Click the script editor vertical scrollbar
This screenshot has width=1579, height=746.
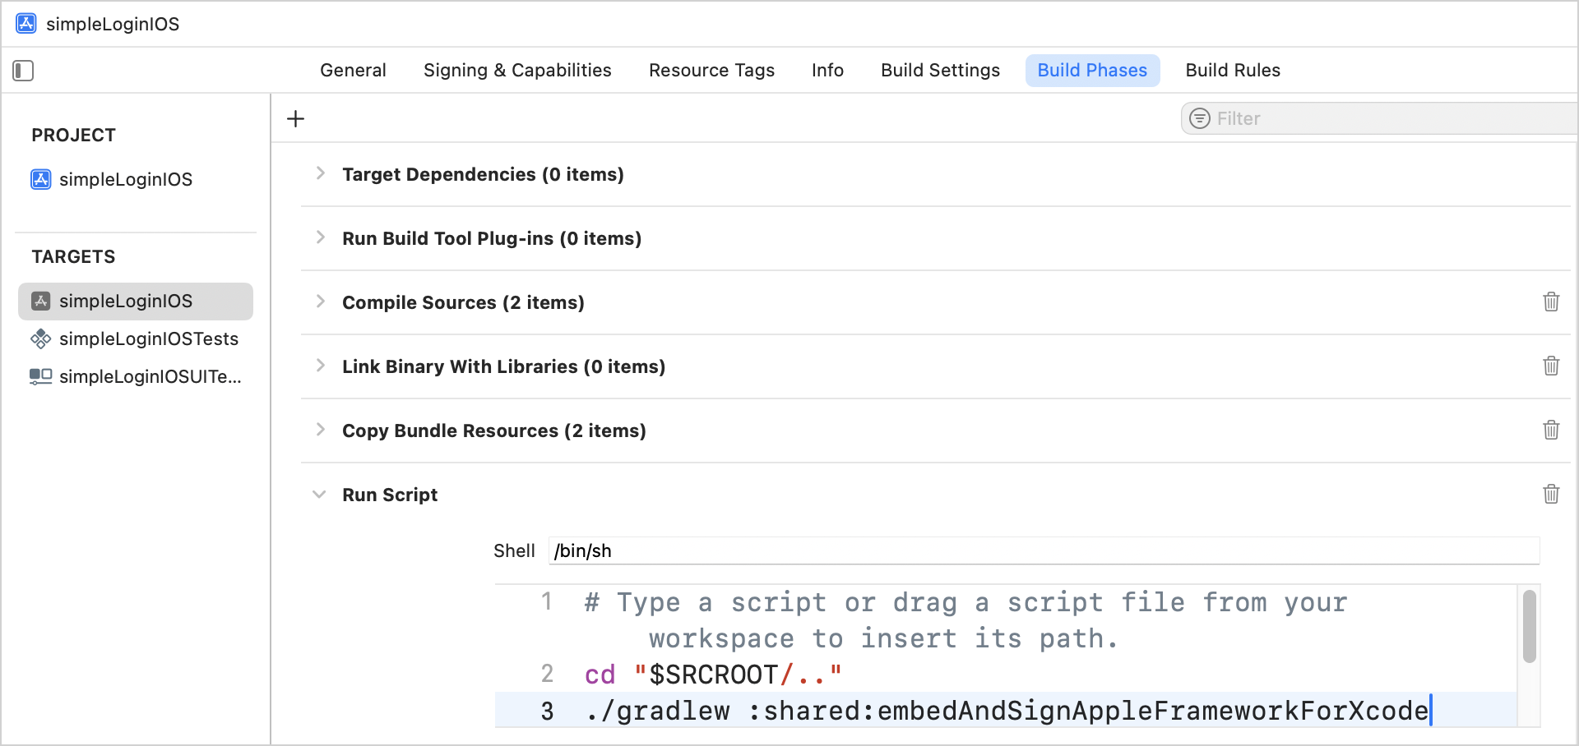pos(1529,626)
